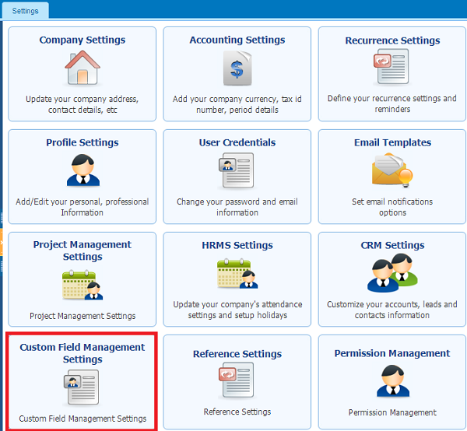Click the 'Project Management Settings' caption under calendar
Screen dimensions: 467x431
[83, 316]
